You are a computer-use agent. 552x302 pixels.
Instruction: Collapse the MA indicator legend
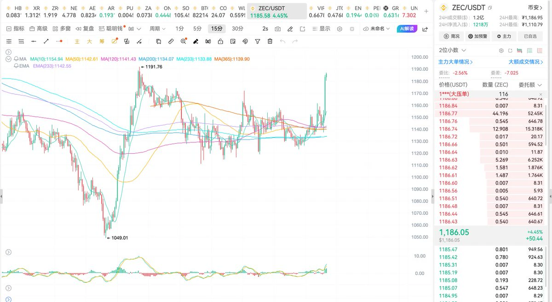click(x=8, y=59)
